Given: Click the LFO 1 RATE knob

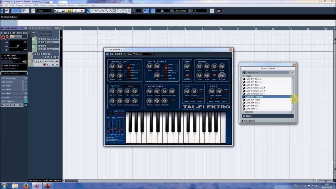Looking at the screenshot, I should 187,92.
